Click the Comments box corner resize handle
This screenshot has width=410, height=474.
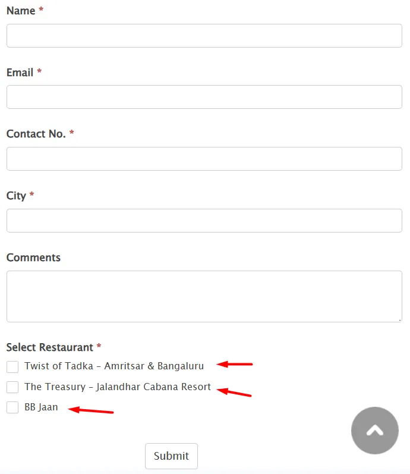pyautogui.click(x=399, y=319)
